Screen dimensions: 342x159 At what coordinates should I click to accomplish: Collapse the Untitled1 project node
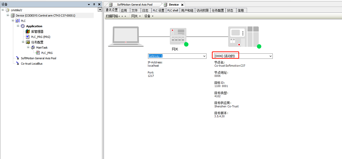click(3, 10)
